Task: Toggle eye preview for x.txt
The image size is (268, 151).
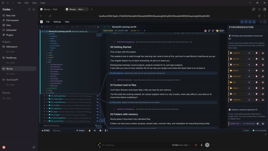Action: (249, 94)
